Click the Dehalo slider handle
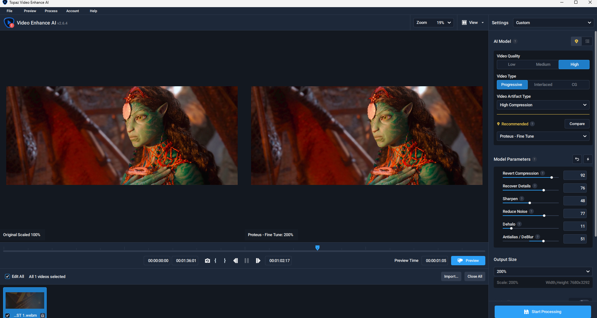597x318 pixels. [x=511, y=228]
